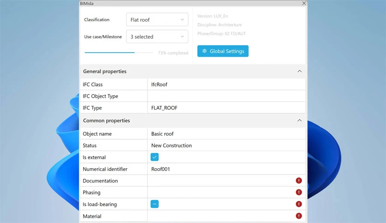Screen dimensions: 386x223
Task: Click the Material error icon
Action: point(299,216)
